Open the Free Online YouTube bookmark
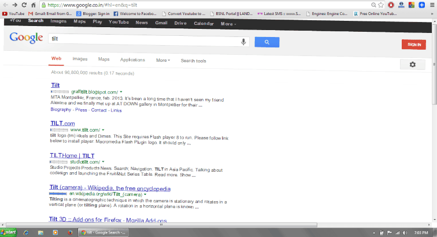Viewport: 437px width, 237px height. 375,13
